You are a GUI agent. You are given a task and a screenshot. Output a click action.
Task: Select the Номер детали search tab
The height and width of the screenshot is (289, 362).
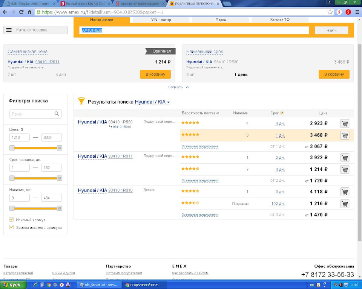pyautogui.click(x=102, y=20)
